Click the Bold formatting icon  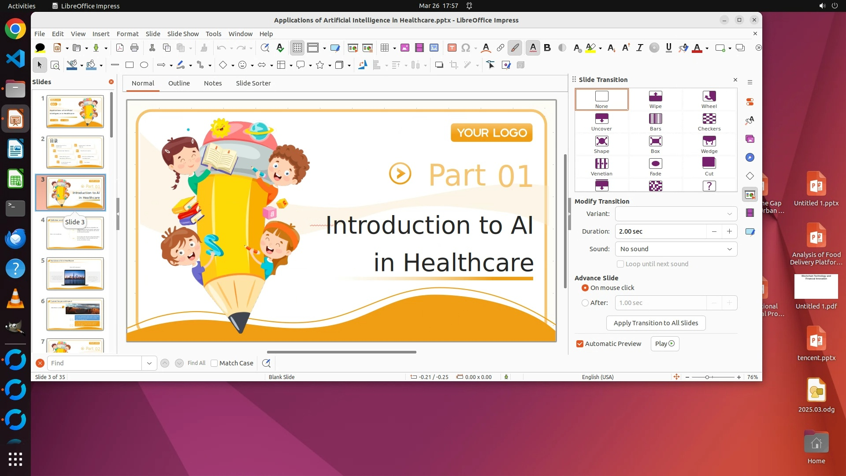pos(547,48)
